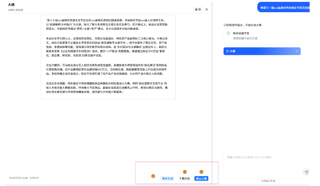
Task: Click the document icon on the 大纲 card
Action: point(227,51)
